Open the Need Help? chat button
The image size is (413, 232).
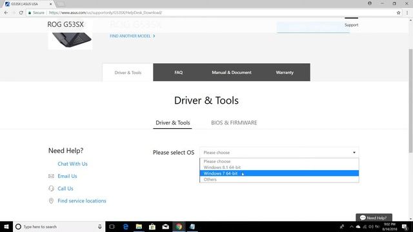click(x=374, y=218)
